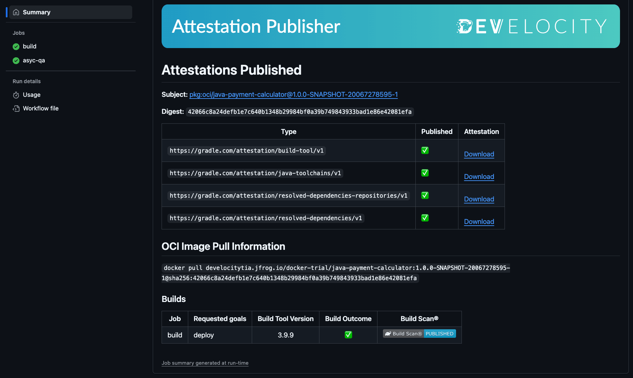Viewport: 633px width, 378px height.
Task: Open the asyc-qa job from the Jobs list
Action: 33,60
